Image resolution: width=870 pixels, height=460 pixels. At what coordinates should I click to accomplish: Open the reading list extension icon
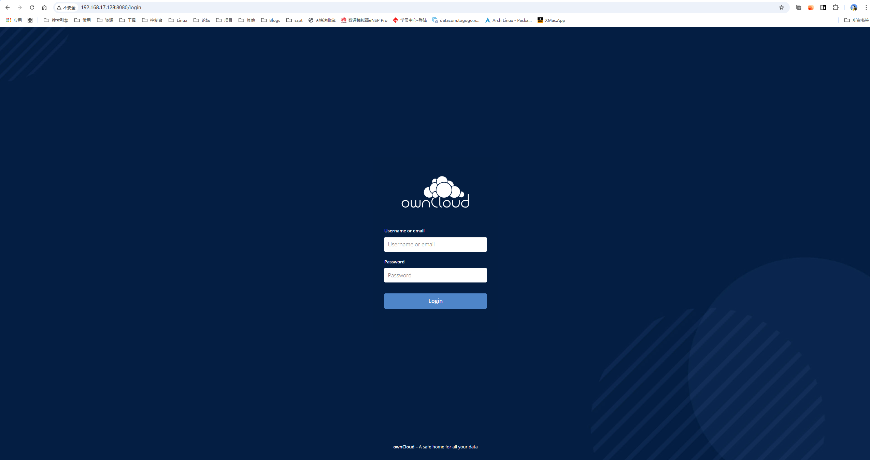coord(799,7)
